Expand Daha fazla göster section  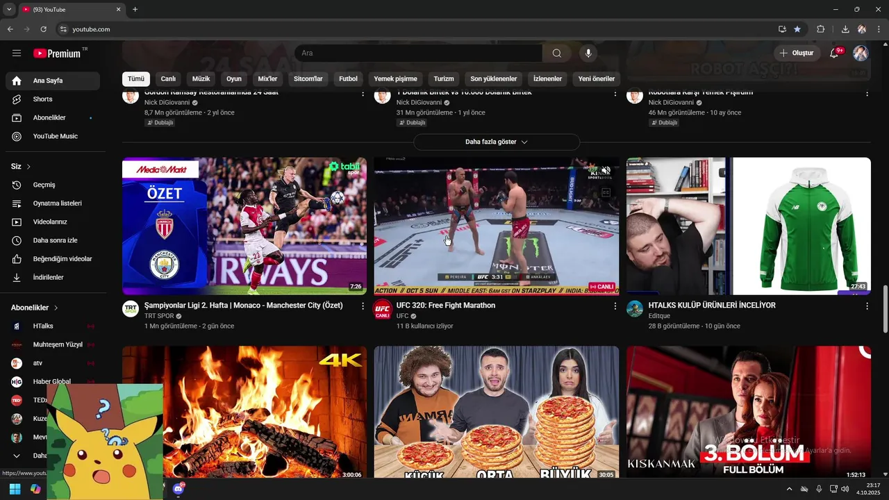point(497,142)
